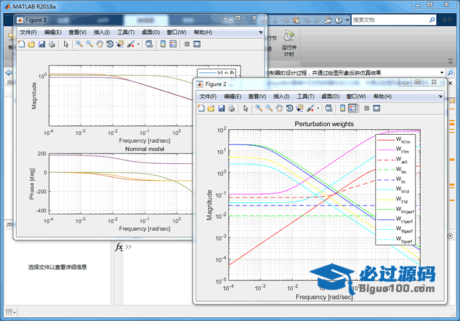This screenshot has width=460, height=321.
Task: Print figure icon in Figure 2 toolbar
Action: [x=232, y=108]
